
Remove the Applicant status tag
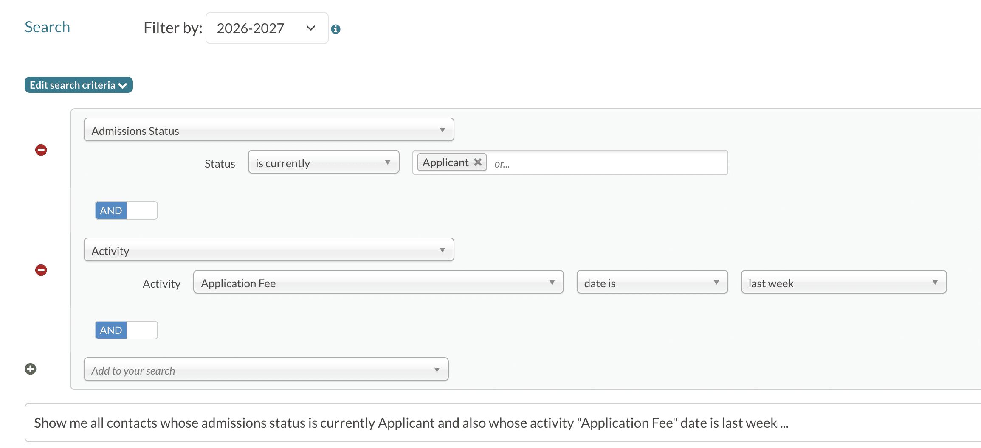(x=477, y=162)
